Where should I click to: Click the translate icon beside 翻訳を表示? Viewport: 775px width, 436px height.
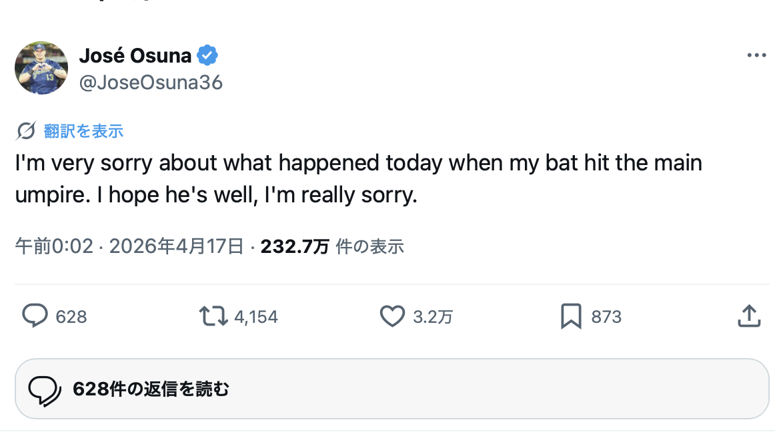[x=26, y=131]
